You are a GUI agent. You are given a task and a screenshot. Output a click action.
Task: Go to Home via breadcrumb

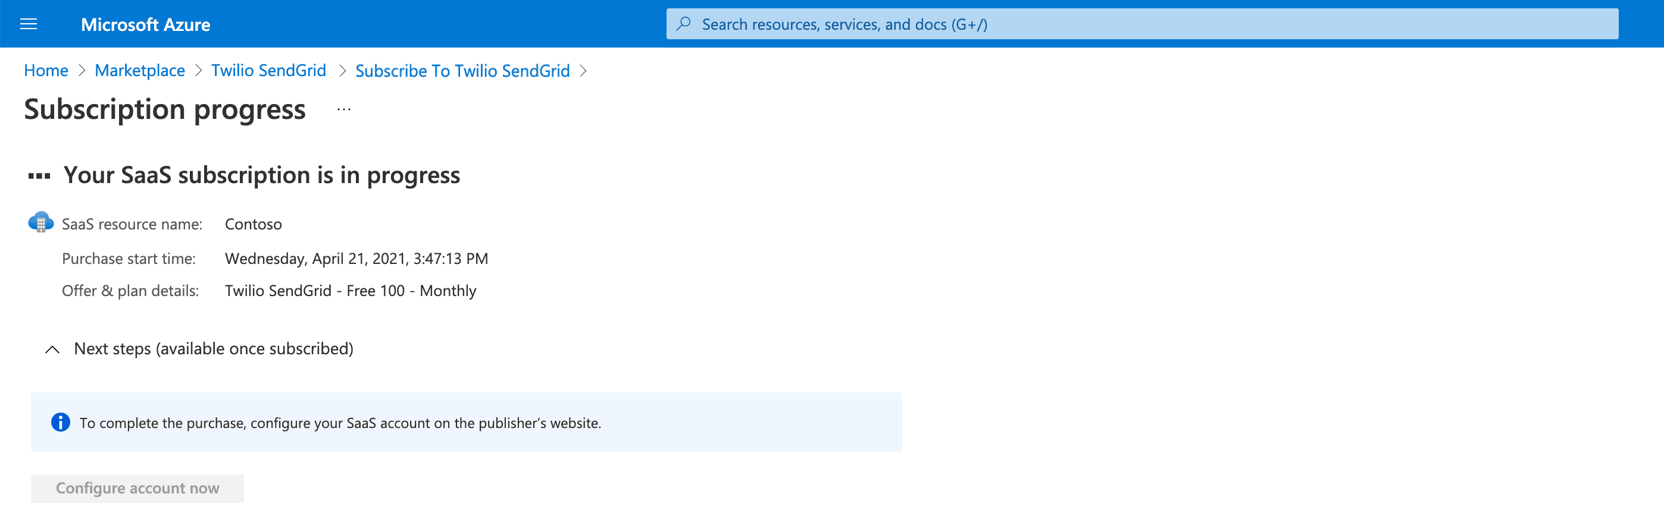click(x=46, y=71)
